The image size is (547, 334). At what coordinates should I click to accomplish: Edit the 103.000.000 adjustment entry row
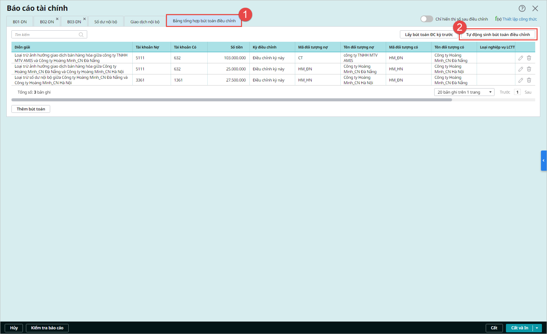pos(520,58)
